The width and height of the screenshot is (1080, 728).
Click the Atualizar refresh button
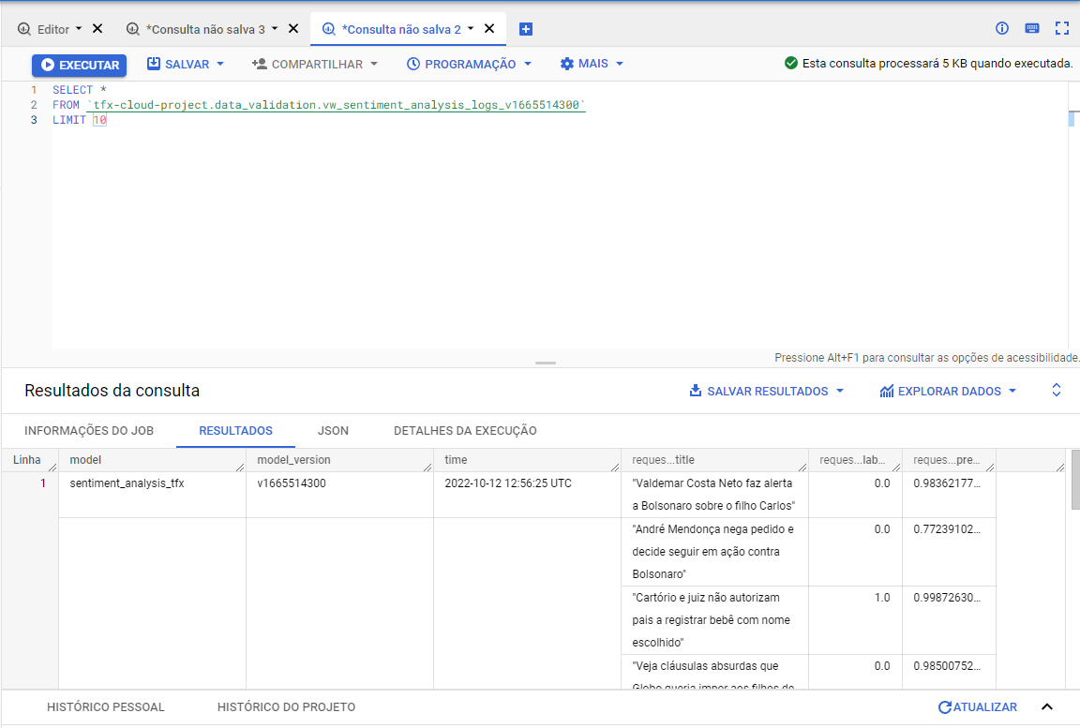click(x=978, y=707)
